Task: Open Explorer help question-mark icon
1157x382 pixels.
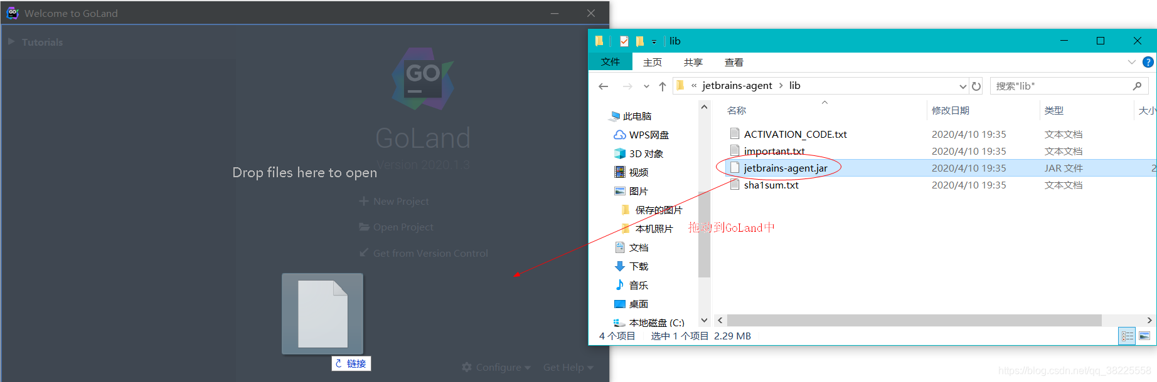Action: pos(1148,62)
